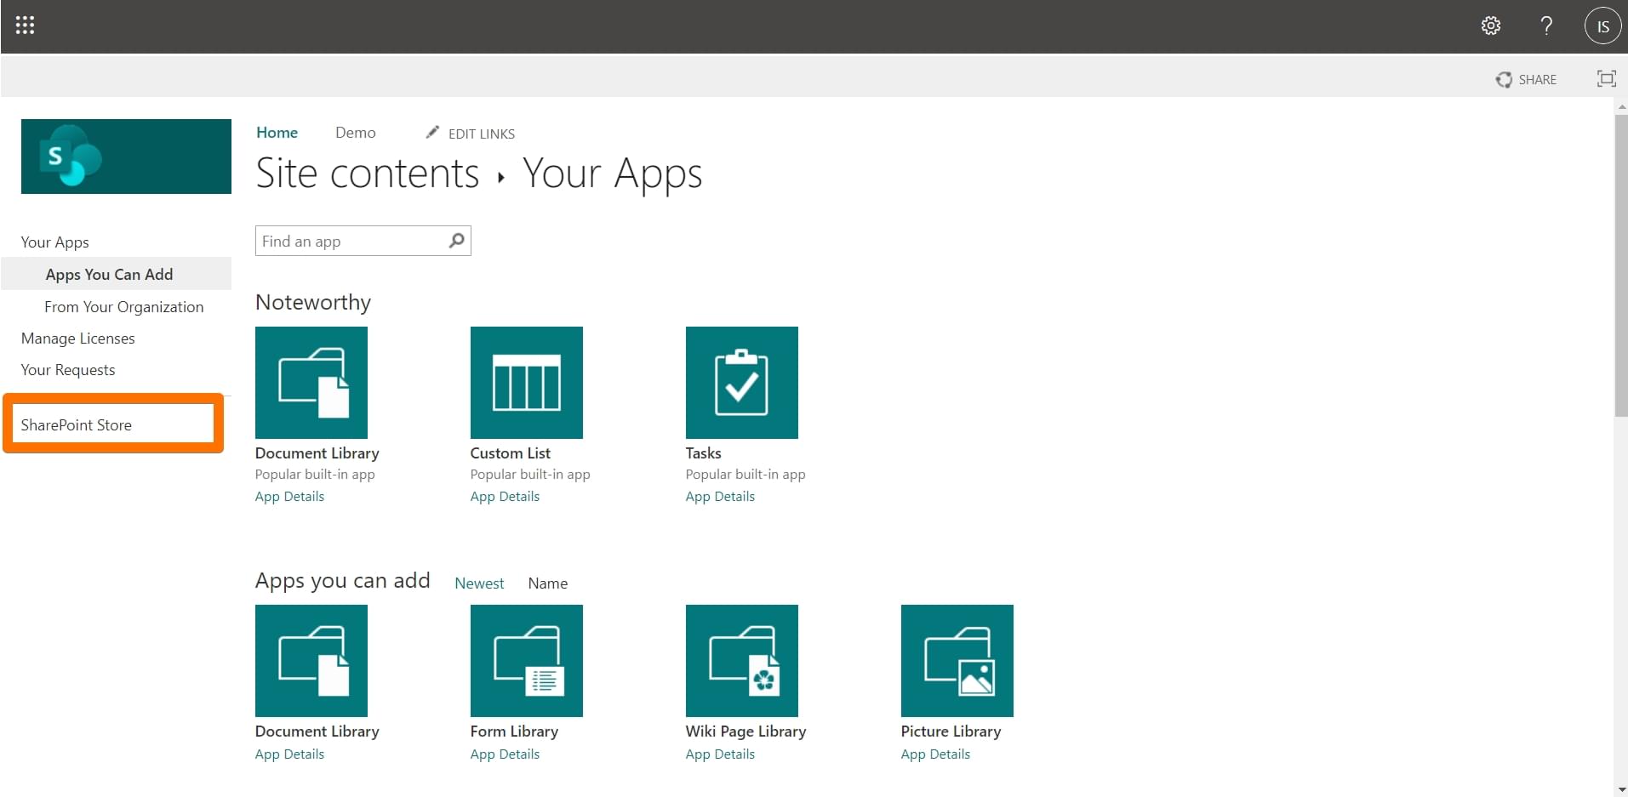Screen dimensions: 1628x797
Task: Open the help question mark
Action: click(x=1546, y=26)
